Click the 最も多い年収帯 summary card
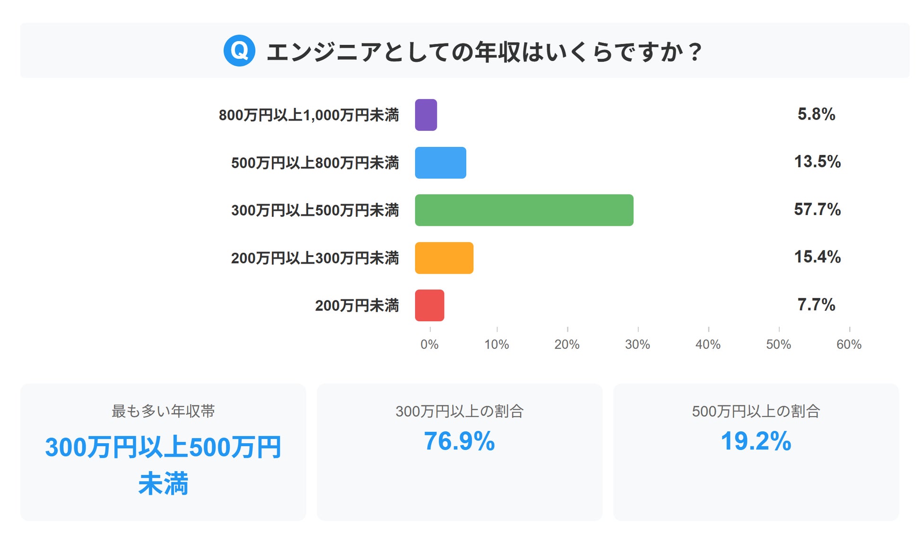 coord(163,452)
